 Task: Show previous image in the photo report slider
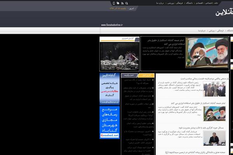tap(103, 68)
